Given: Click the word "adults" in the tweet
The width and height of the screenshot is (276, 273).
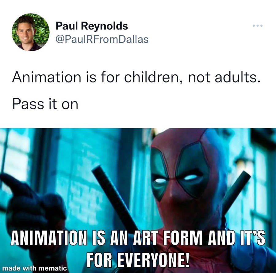Looking at the screenshot, I should coord(236,77).
